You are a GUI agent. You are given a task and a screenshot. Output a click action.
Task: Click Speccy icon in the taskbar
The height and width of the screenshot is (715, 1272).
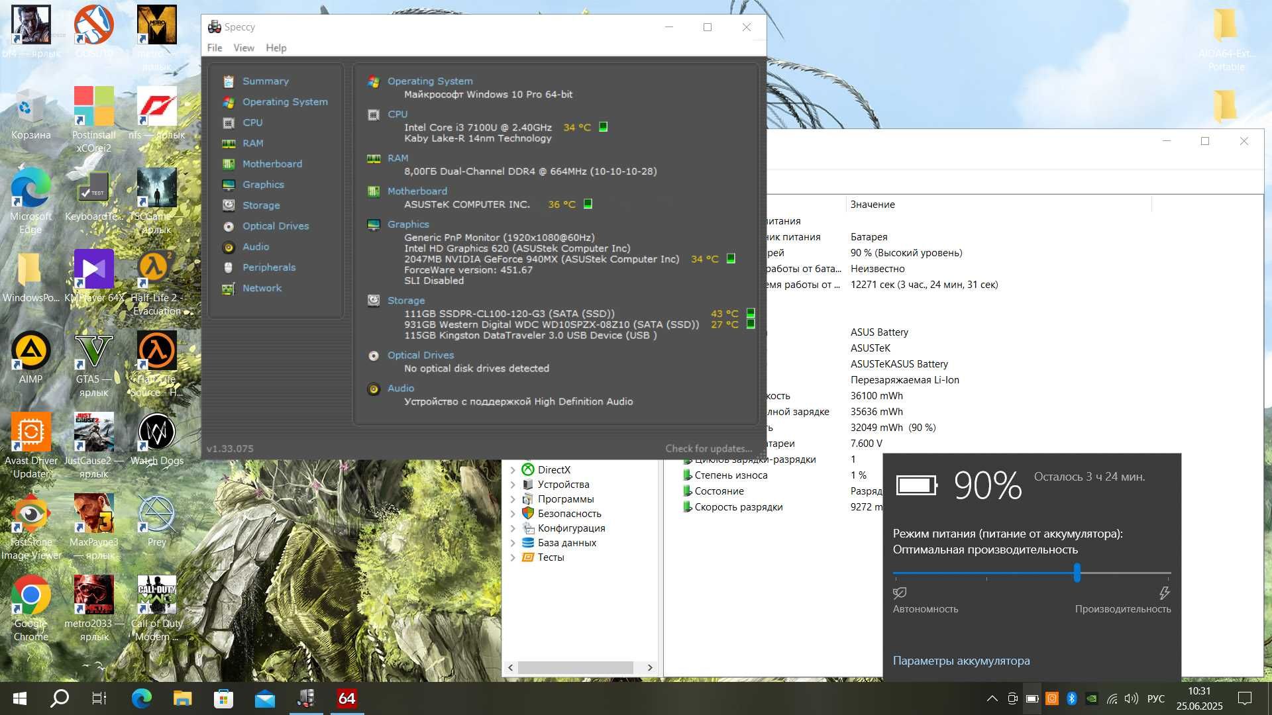point(306,698)
